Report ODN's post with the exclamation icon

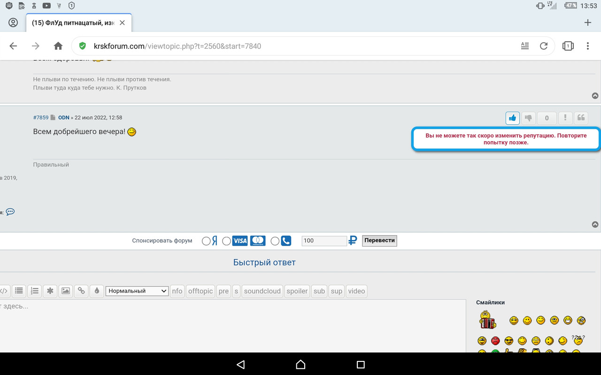pos(565,118)
